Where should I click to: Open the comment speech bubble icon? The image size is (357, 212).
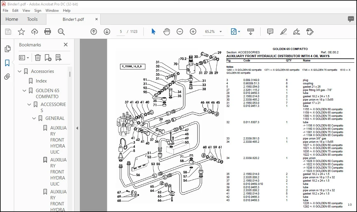[351, 19]
